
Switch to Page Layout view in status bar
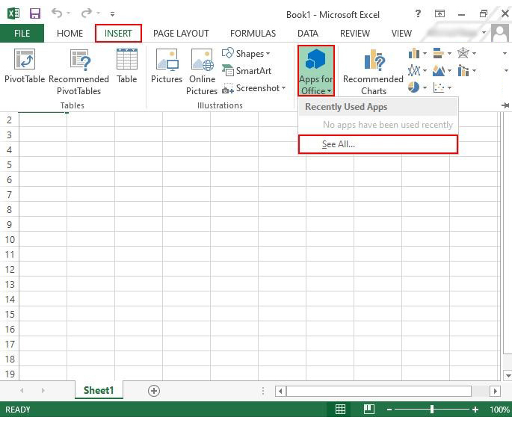[x=368, y=410]
